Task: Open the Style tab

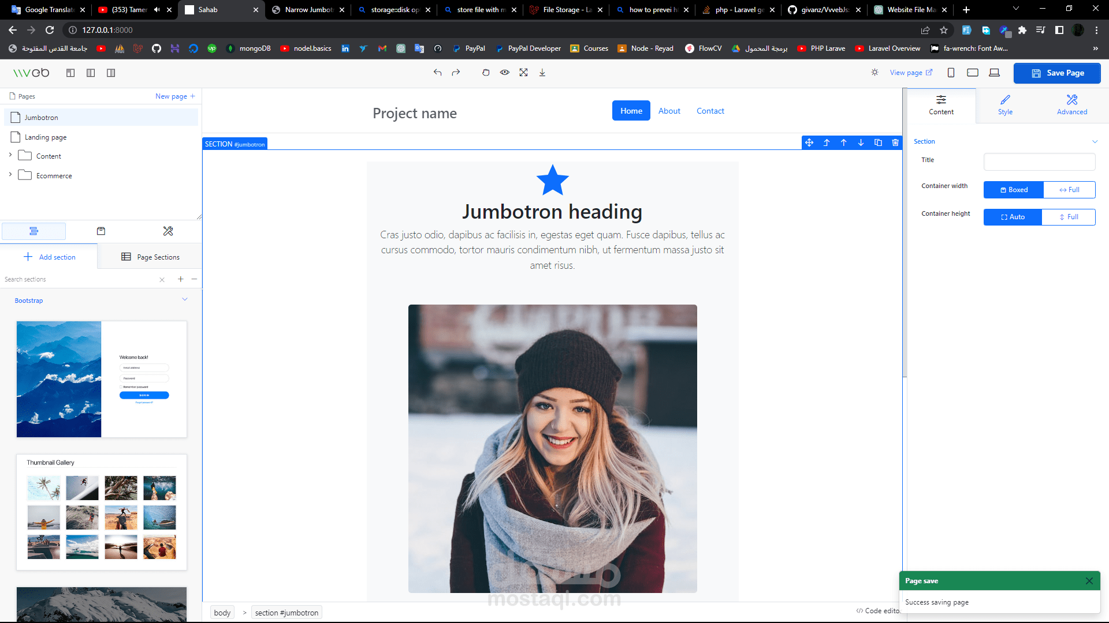Action: coord(1005,105)
